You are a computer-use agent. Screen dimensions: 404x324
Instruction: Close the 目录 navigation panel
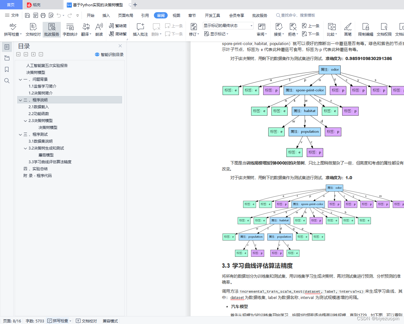coord(120,46)
